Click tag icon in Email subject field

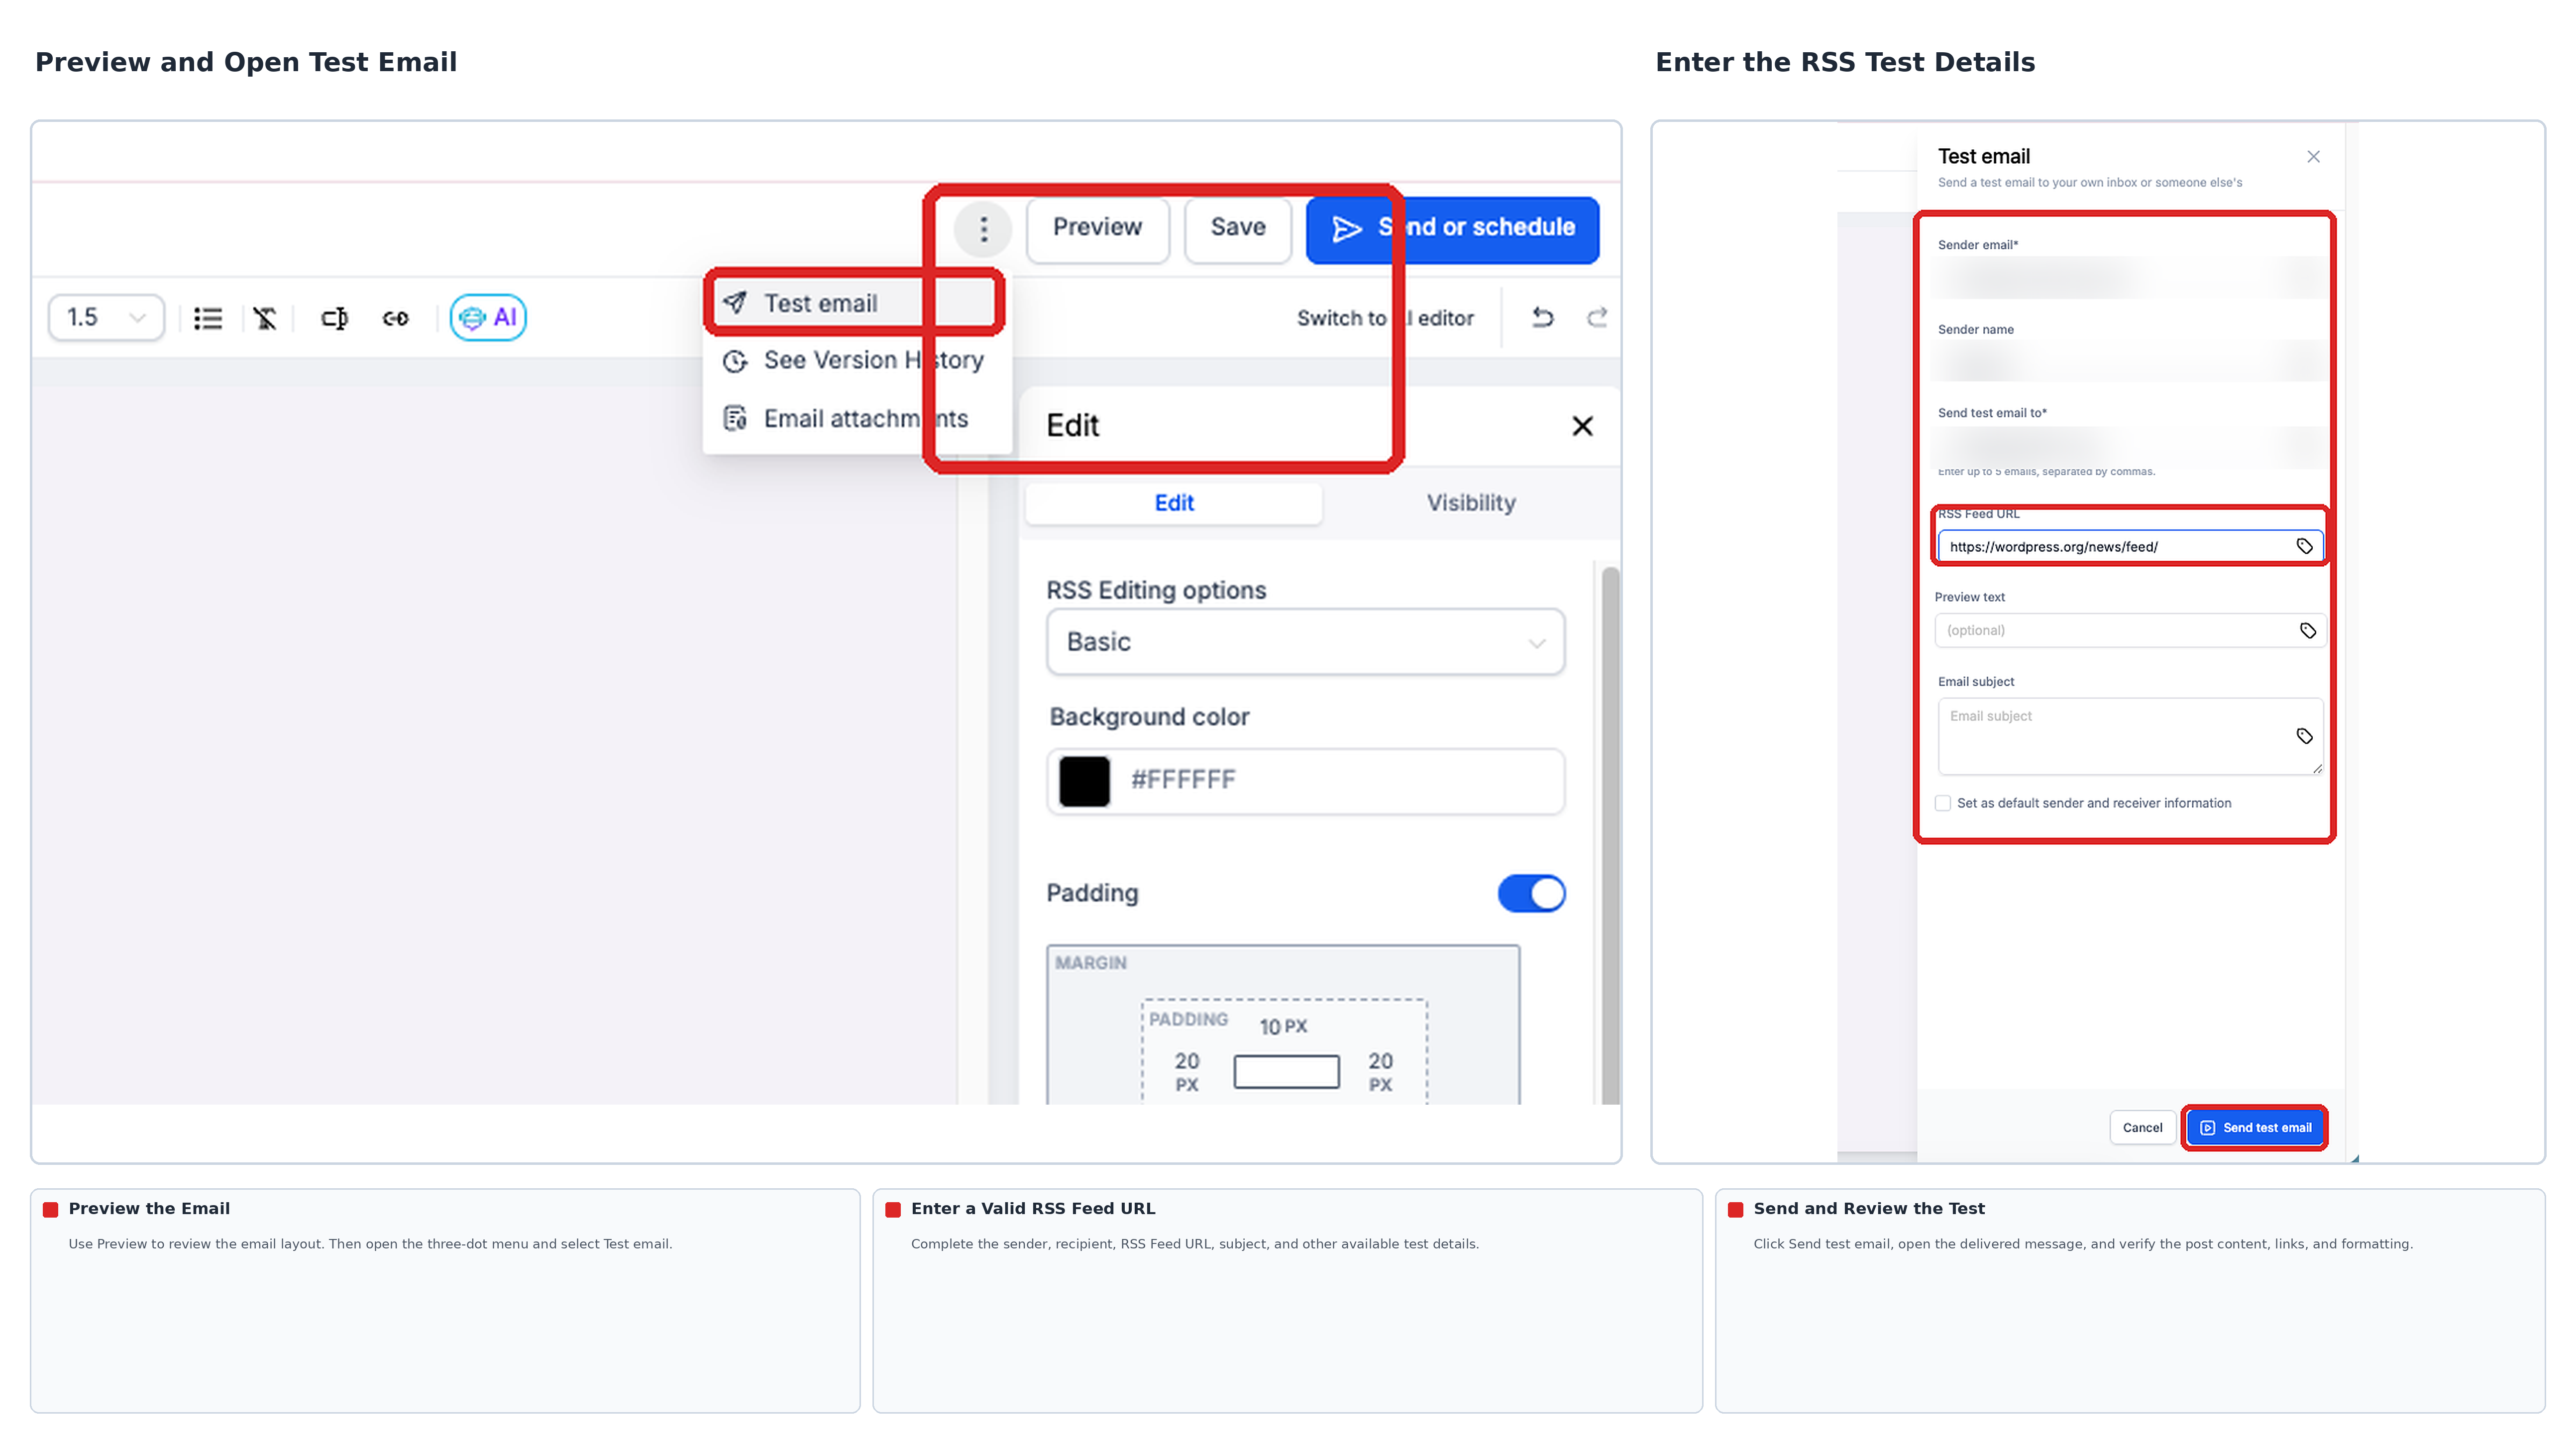coord(2304,736)
